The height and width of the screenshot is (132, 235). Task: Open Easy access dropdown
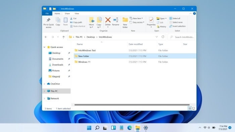coord(137,22)
